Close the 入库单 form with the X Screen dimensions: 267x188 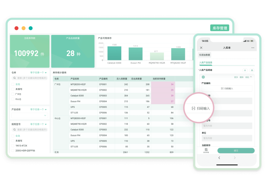(x=201, y=48)
